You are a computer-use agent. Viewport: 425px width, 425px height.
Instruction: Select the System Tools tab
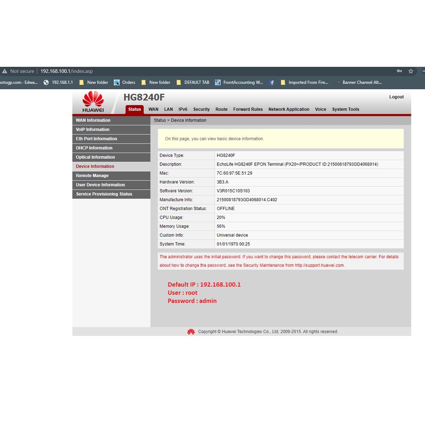pyautogui.click(x=345, y=110)
